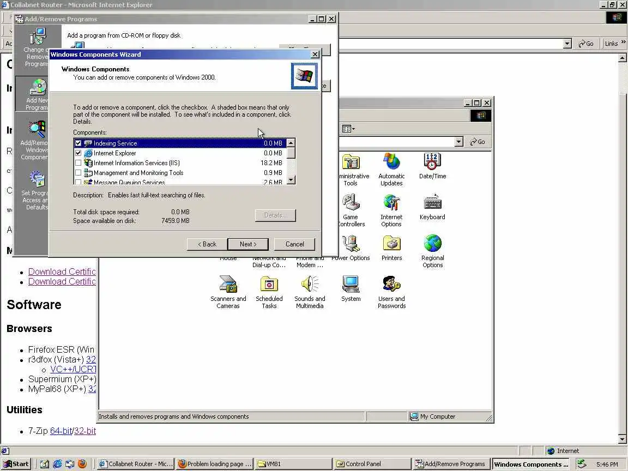The width and height of the screenshot is (628, 471).
Task: Open the second Download Certificate link
Action: coord(62,281)
